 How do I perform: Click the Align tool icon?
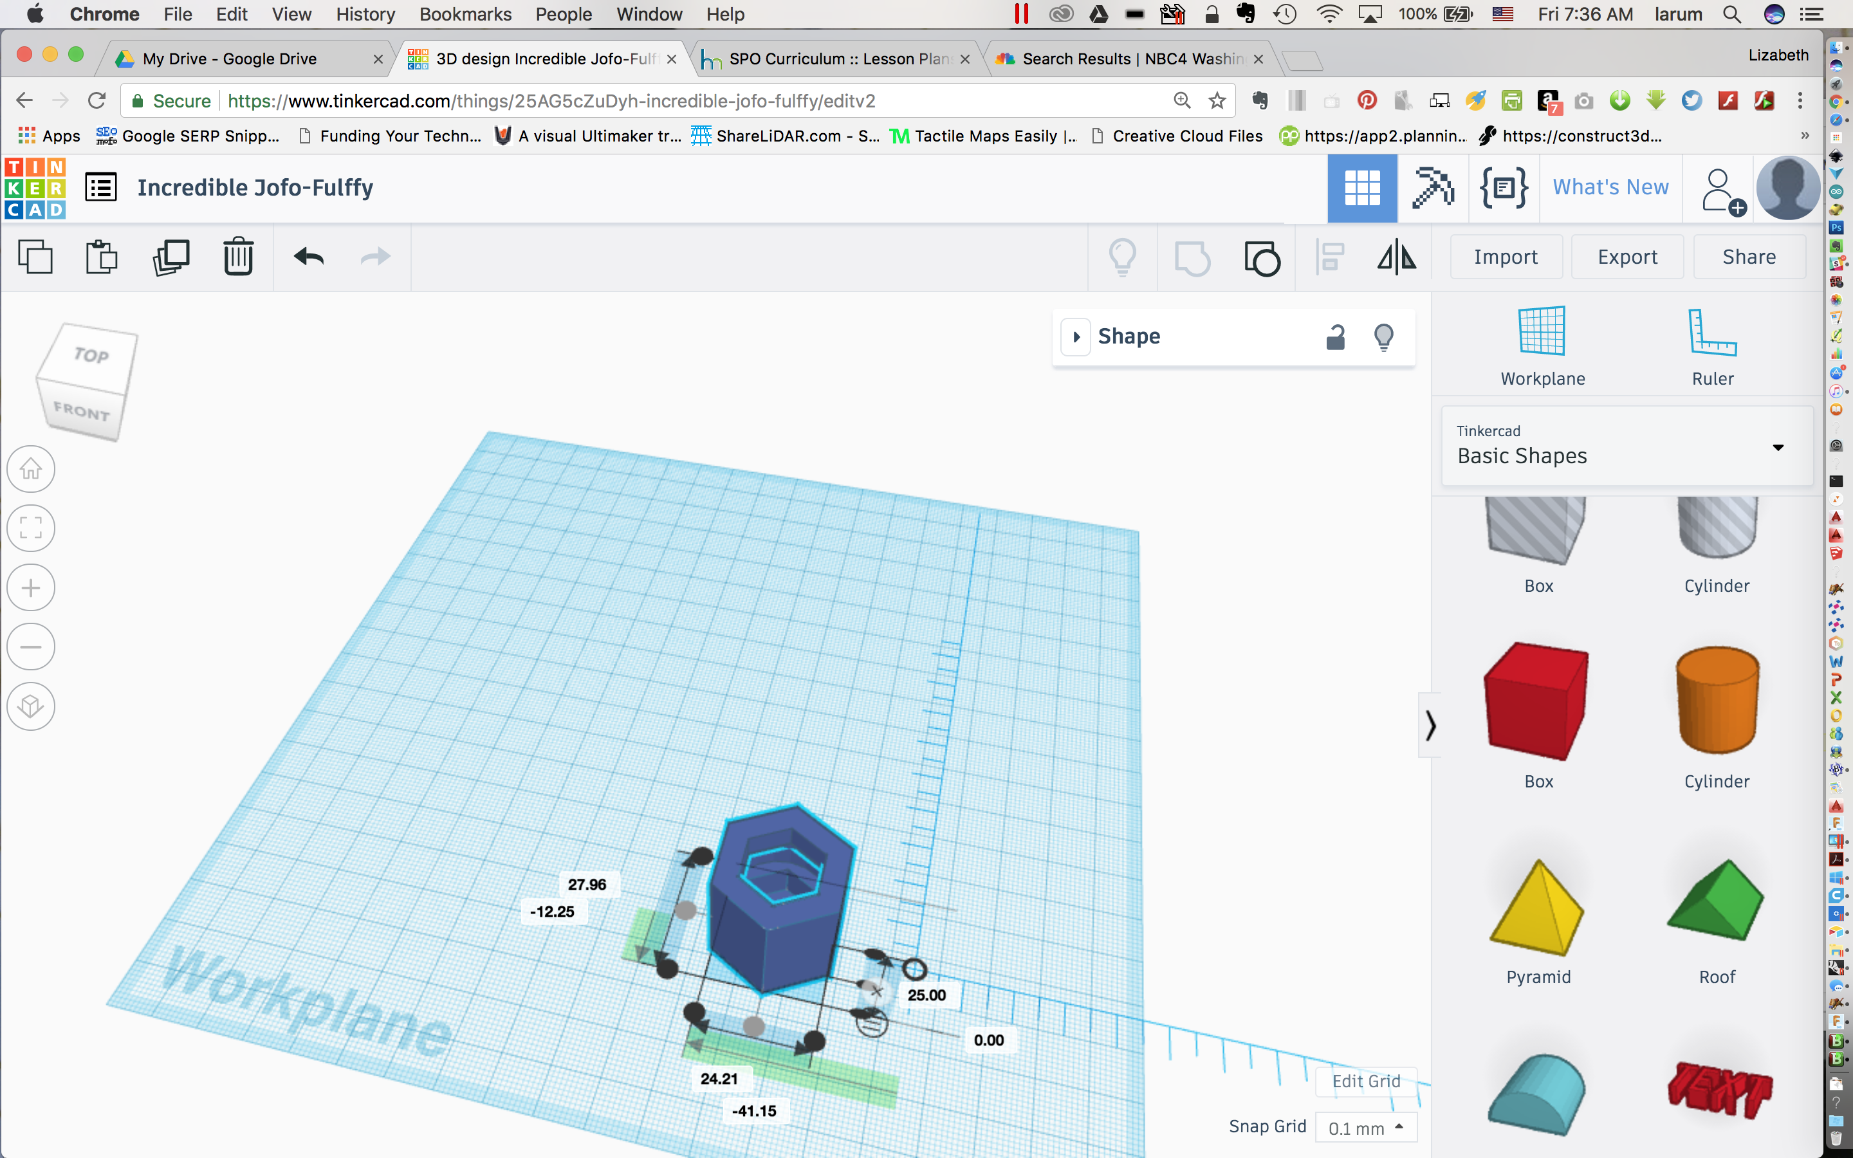[1330, 257]
